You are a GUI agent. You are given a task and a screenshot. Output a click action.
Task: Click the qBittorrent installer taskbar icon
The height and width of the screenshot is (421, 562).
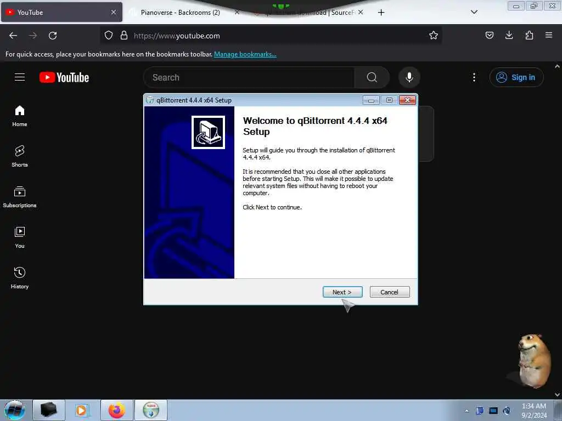(151, 410)
